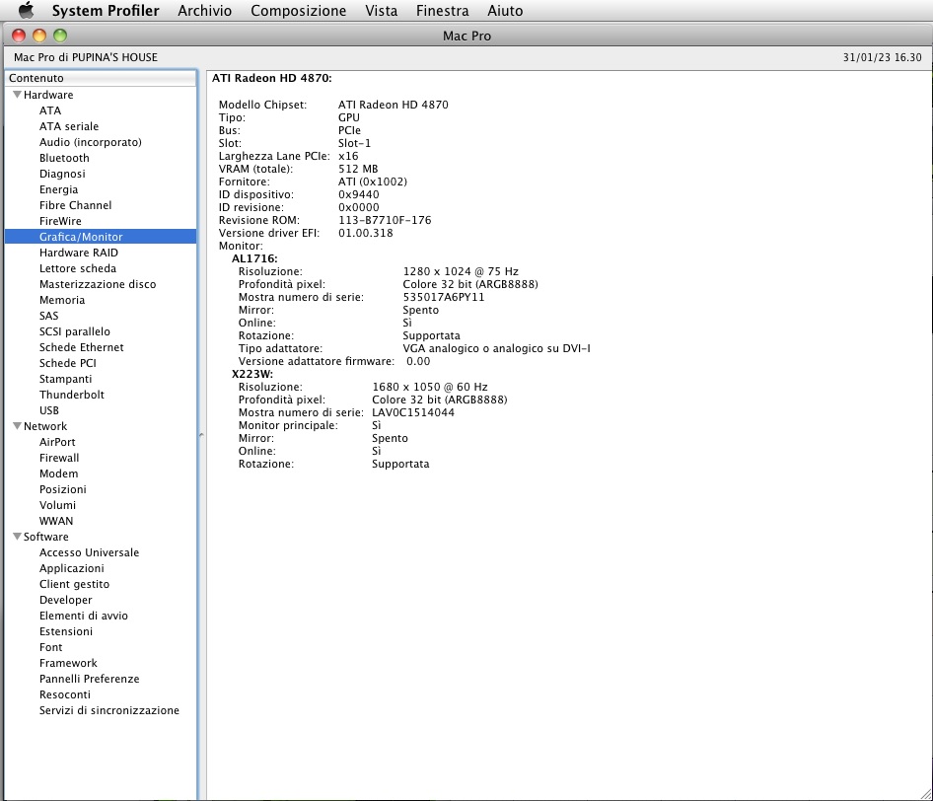
Task: Click the red close window button
Action: coord(19,36)
